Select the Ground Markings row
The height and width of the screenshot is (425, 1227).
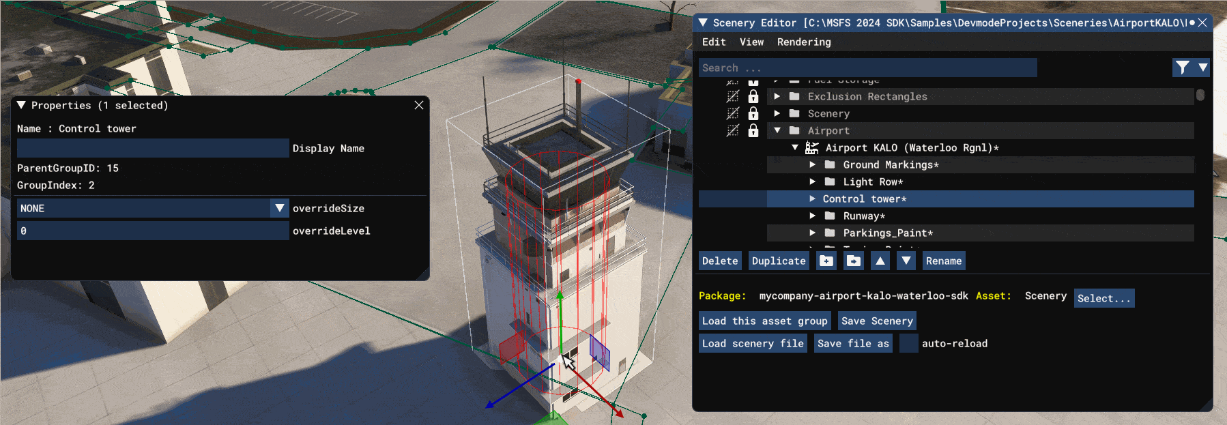click(x=981, y=164)
